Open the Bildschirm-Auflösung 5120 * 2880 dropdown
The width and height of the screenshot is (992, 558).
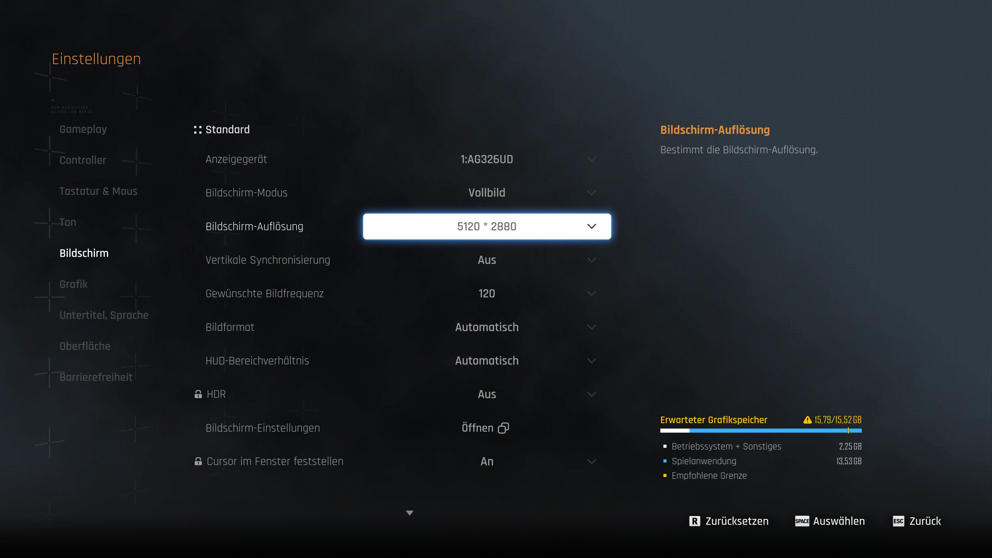(x=487, y=227)
